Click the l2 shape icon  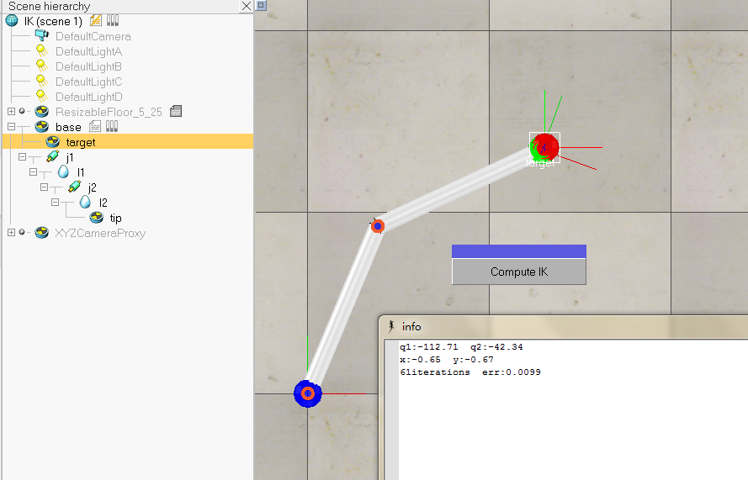(85, 202)
